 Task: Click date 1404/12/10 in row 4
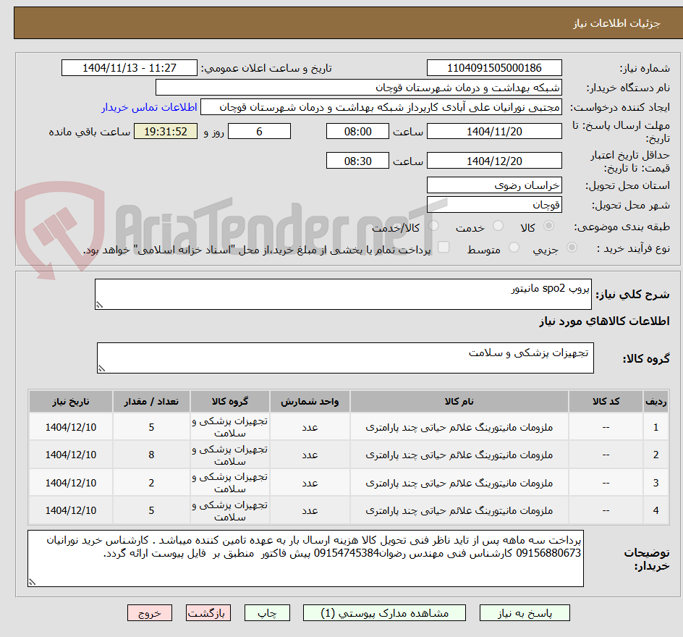click(x=71, y=510)
